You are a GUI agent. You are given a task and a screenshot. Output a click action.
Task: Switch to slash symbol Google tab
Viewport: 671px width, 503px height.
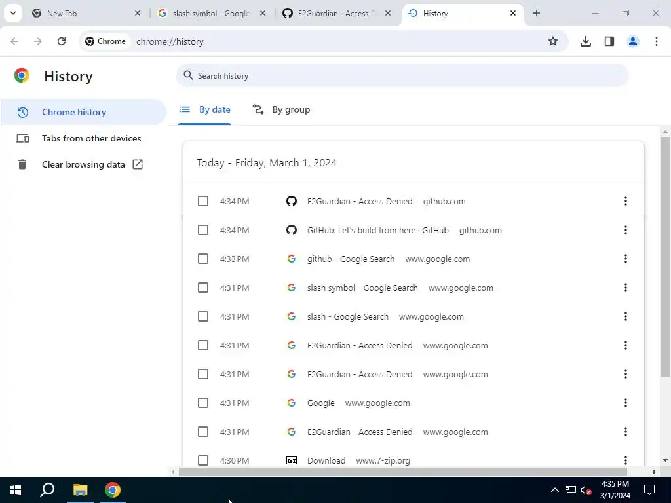click(211, 13)
